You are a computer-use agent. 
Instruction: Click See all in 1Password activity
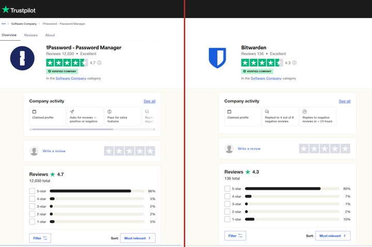149,101
